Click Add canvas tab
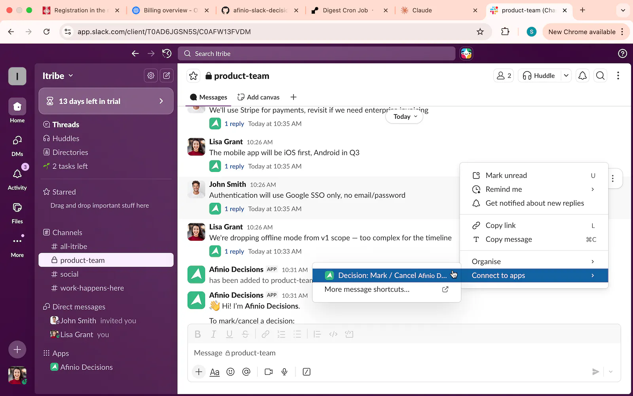The height and width of the screenshot is (396, 633). pos(258,97)
